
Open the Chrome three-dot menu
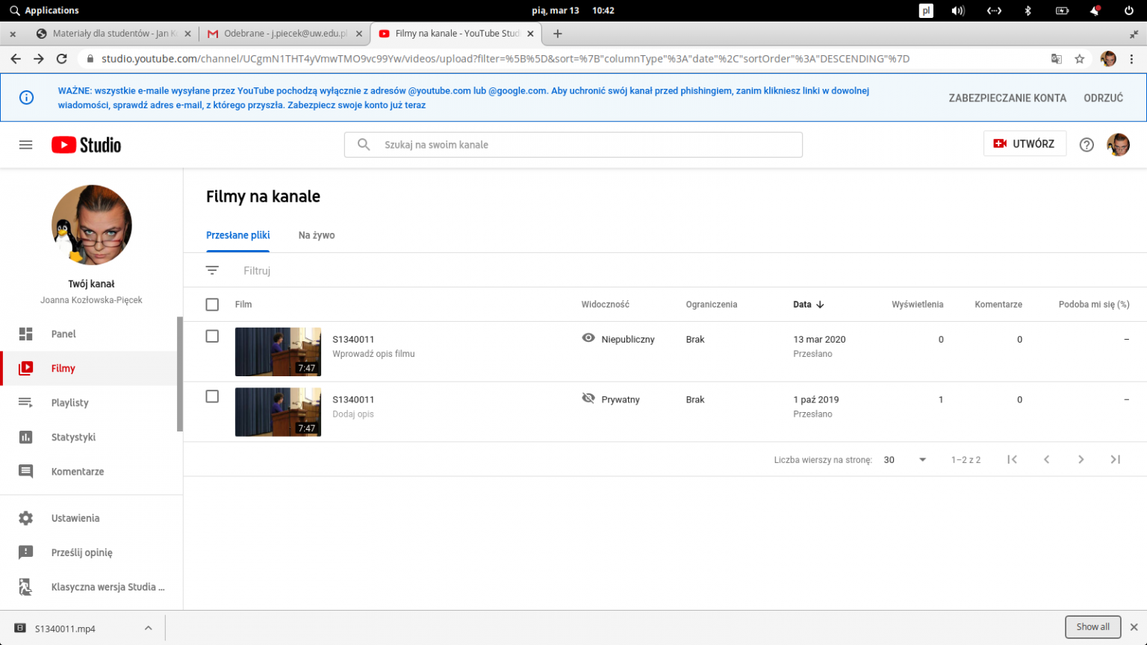click(1132, 59)
